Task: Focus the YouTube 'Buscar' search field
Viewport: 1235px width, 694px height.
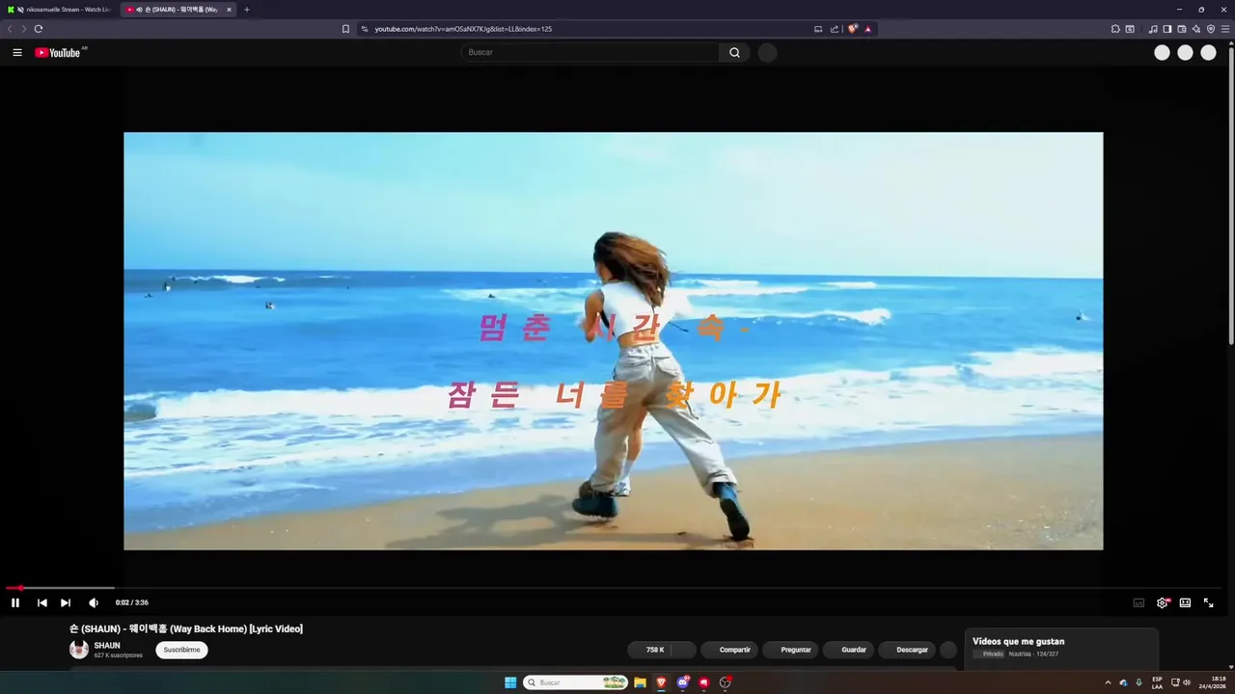Action: pyautogui.click(x=590, y=52)
